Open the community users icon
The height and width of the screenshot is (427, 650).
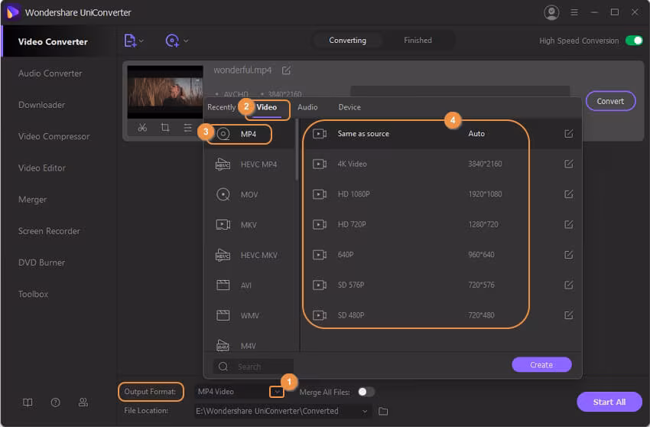(x=83, y=403)
